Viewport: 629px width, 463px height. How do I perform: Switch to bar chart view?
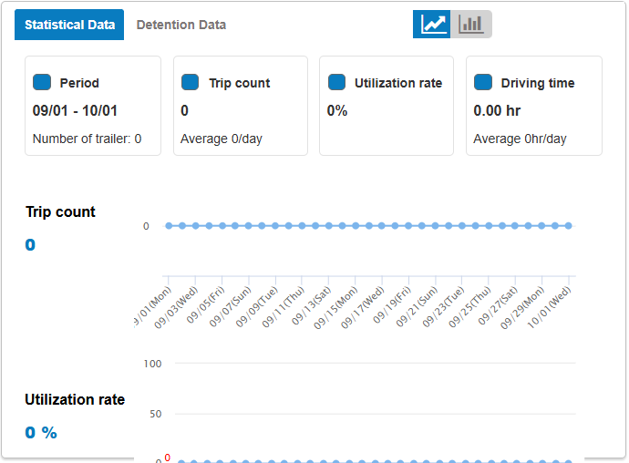pyautogui.click(x=471, y=25)
